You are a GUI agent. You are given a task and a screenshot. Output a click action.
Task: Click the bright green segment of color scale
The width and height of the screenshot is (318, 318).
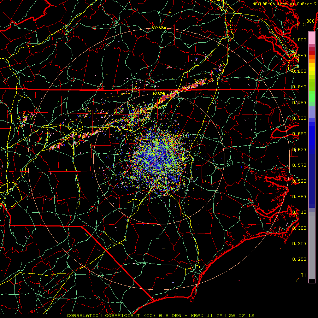coord(312,96)
